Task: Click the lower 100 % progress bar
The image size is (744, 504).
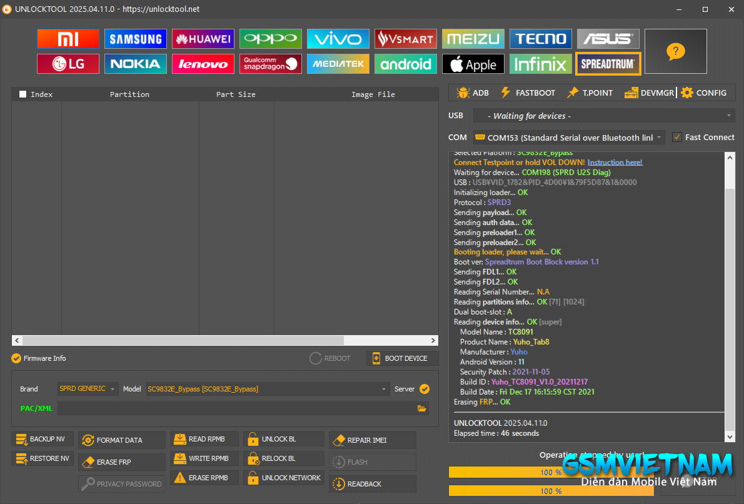Action: pos(551,491)
